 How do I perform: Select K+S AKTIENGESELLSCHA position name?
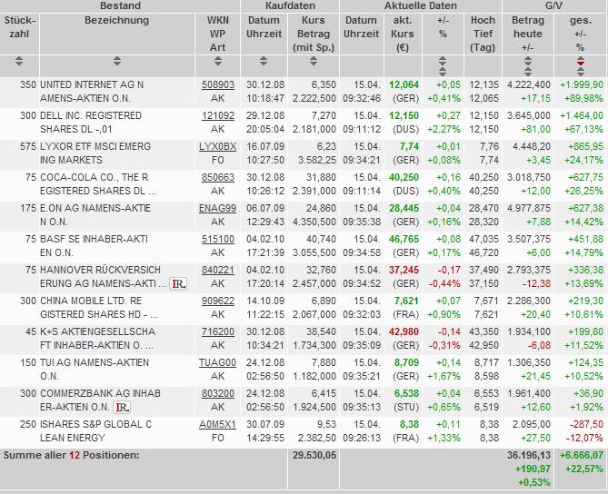click(x=98, y=331)
